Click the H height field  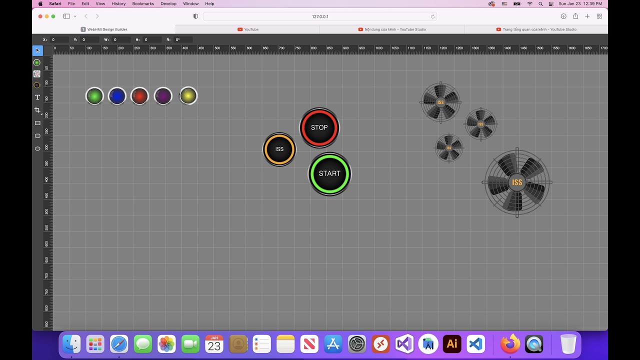point(152,39)
